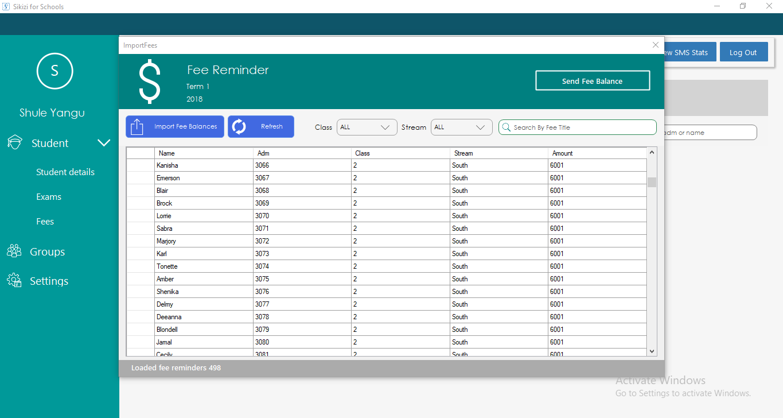
Task: Open the Class ALL dropdown
Action: point(367,127)
